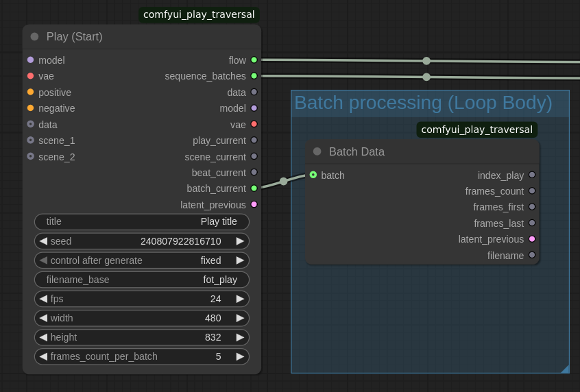Click comfyui_play_traversal badge above Batch Data
This screenshot has height=392, width=580.
(x=476, y=130)
